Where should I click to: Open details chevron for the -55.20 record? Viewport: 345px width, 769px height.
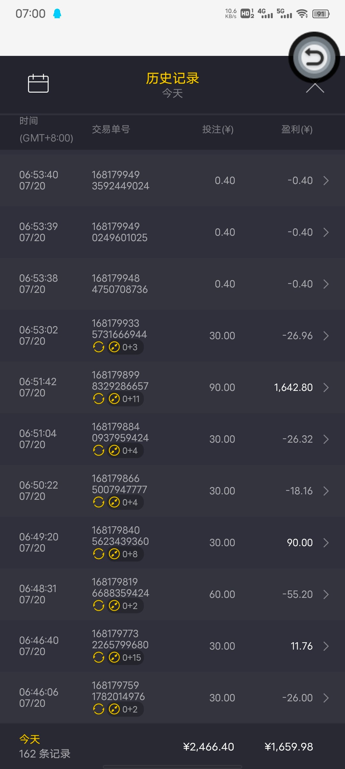tap(326, 594)
